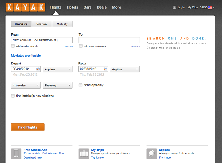Open the My dates are flexible link
The width and height of the screenshot is (222, 163).
(x=26, y=56)
